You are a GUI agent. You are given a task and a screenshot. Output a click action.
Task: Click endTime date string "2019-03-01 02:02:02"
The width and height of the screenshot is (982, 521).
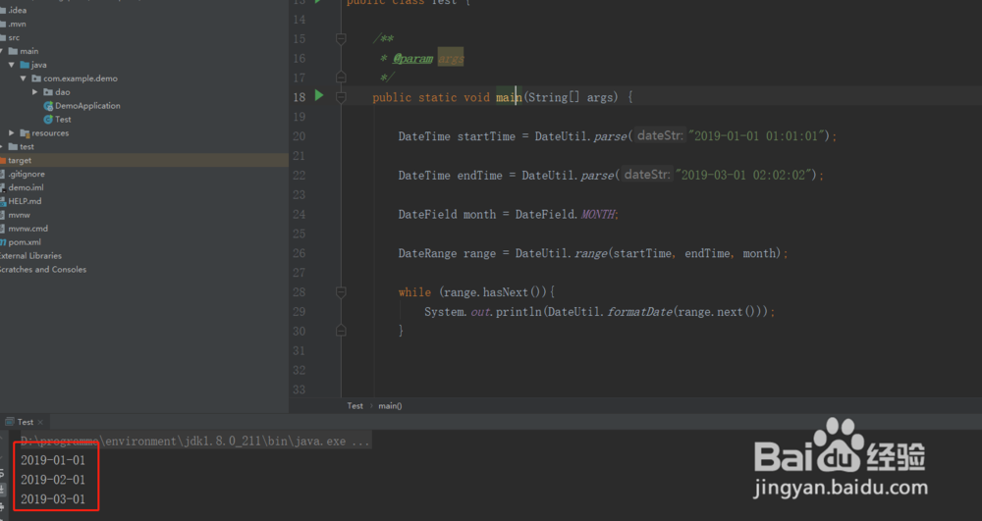click(x=745, y=175)
